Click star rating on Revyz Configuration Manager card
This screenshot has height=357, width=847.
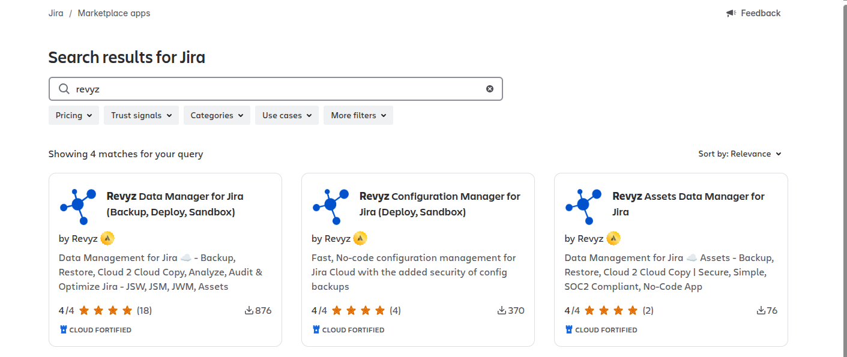click(358, 310)
